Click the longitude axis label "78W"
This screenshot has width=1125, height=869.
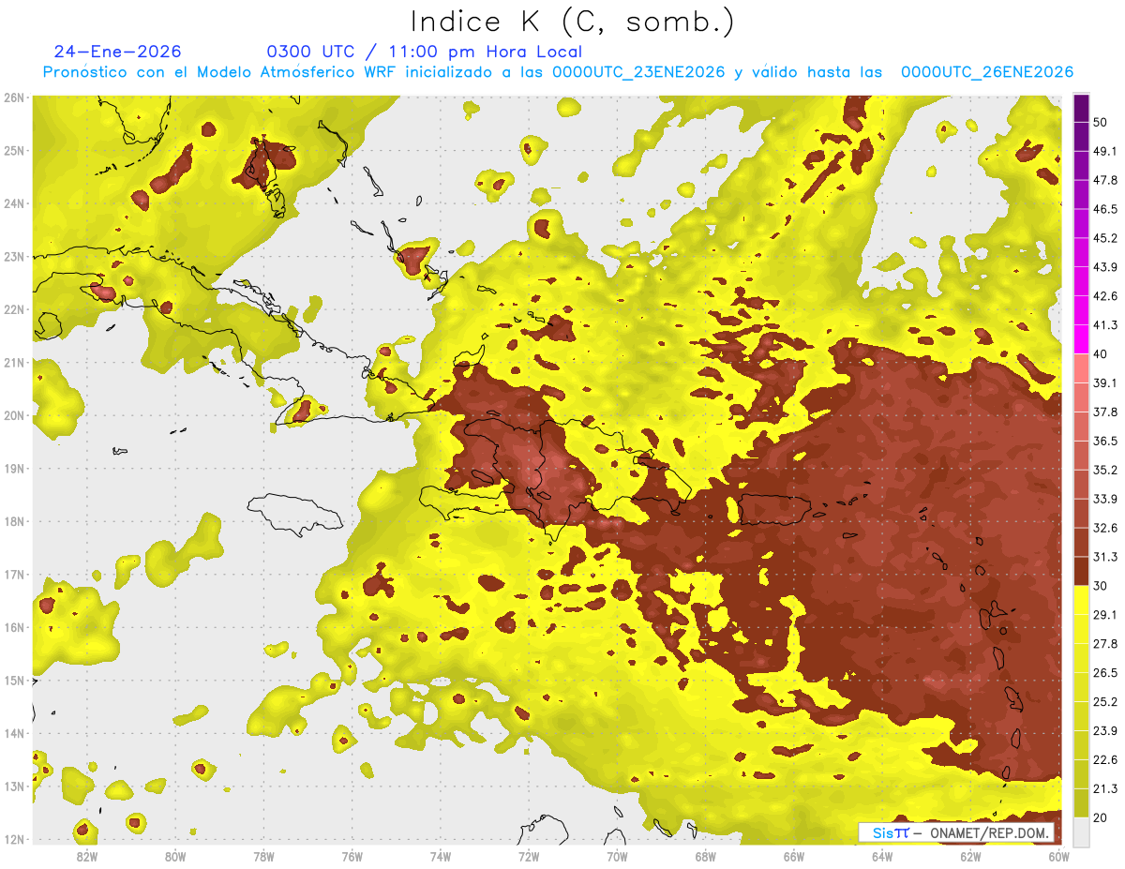coord(263,856)
